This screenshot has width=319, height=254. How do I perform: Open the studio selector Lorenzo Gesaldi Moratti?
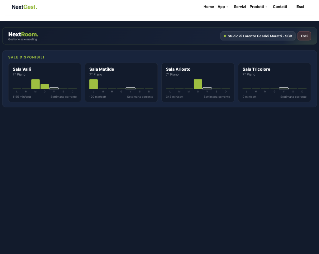[258, 36]
